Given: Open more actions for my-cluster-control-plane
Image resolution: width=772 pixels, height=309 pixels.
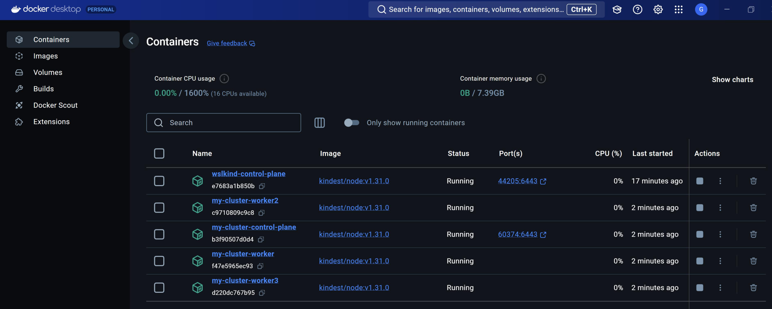Looking at the screenshot, I should (x=720, y=234).
